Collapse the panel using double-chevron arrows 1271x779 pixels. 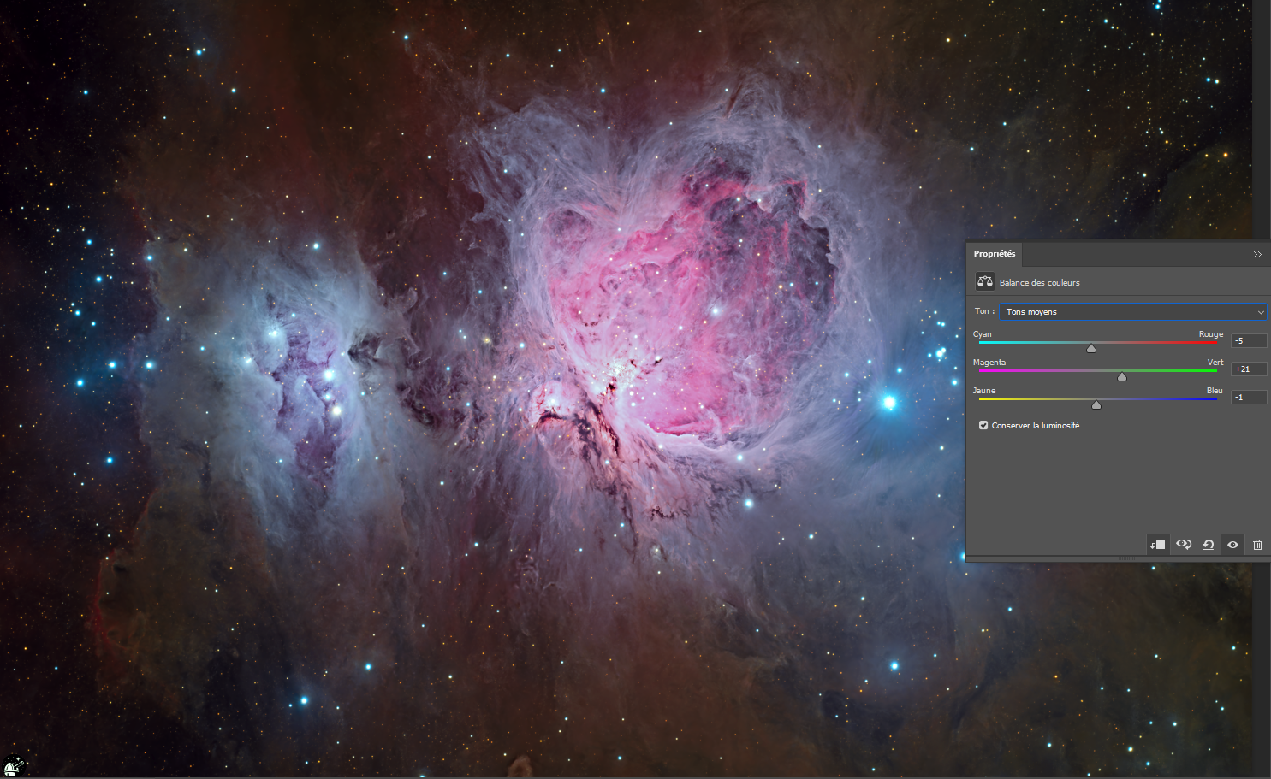[x=1257, y=254]
